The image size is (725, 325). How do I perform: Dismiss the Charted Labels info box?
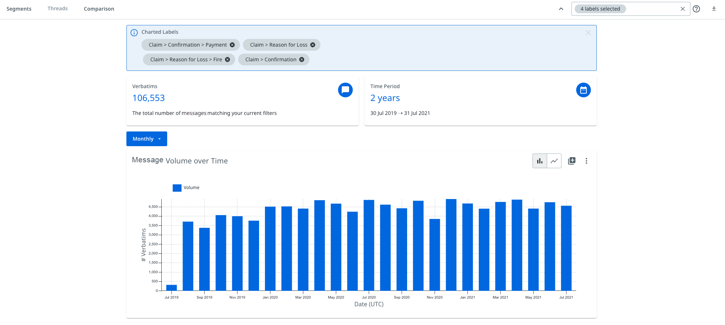pos(588,33)
